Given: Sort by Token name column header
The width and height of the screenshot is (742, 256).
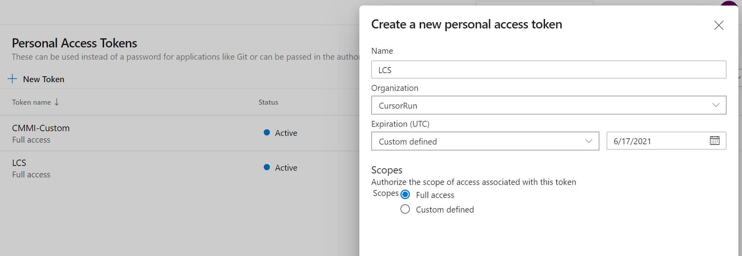Looking at the screenshot, I should (32, 102).
